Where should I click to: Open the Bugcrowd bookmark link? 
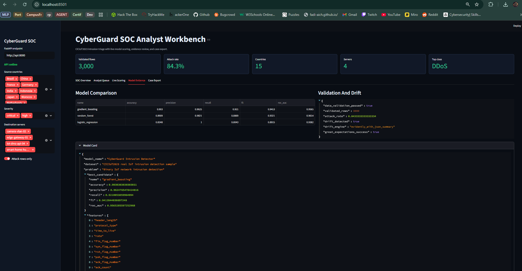coord(225,15)
